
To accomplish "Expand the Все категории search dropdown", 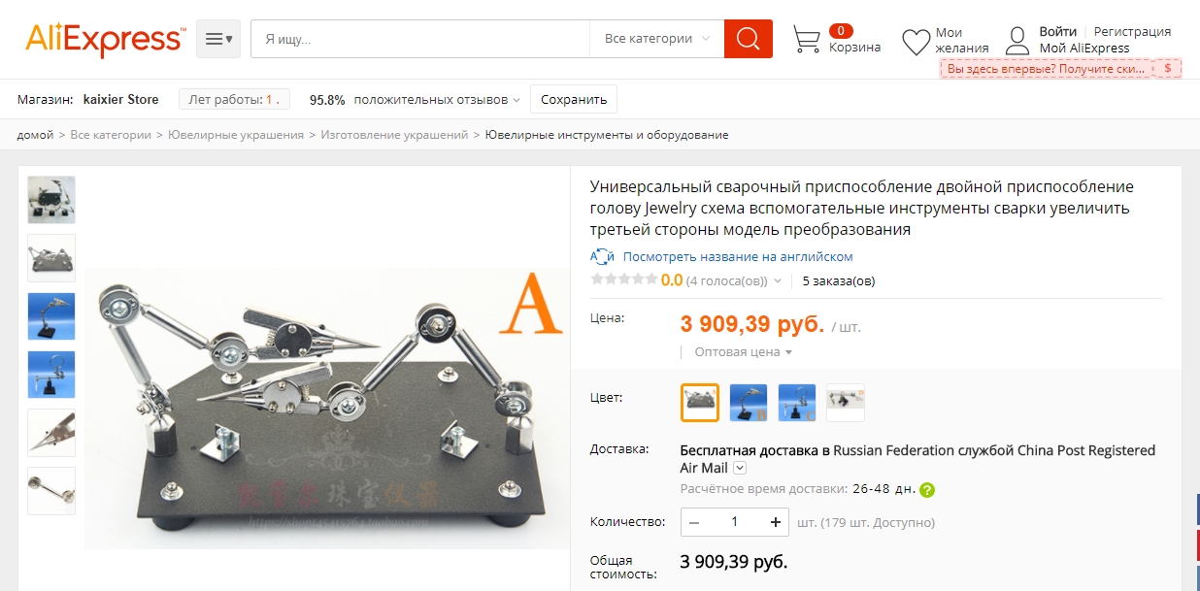I will tap(657, 39).
